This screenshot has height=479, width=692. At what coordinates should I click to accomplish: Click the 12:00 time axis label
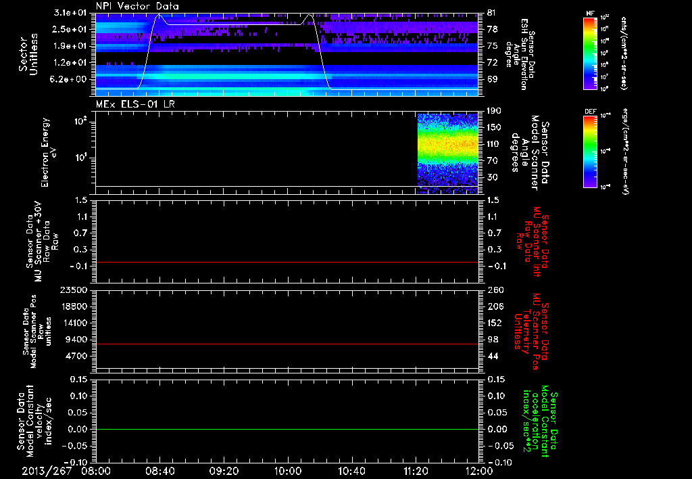(479, 471)
